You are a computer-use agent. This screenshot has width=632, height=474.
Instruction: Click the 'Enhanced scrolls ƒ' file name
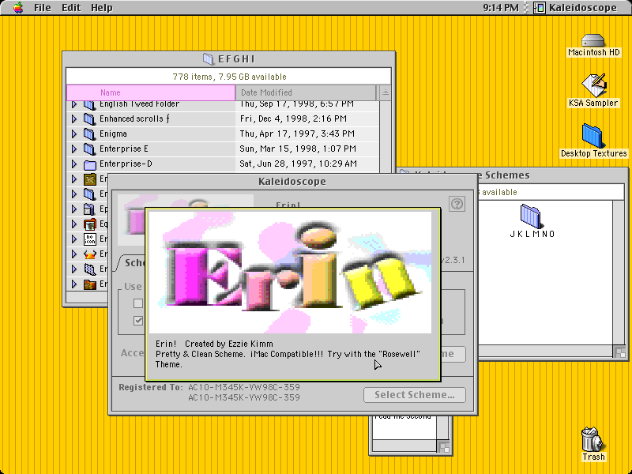click(134, 119)
